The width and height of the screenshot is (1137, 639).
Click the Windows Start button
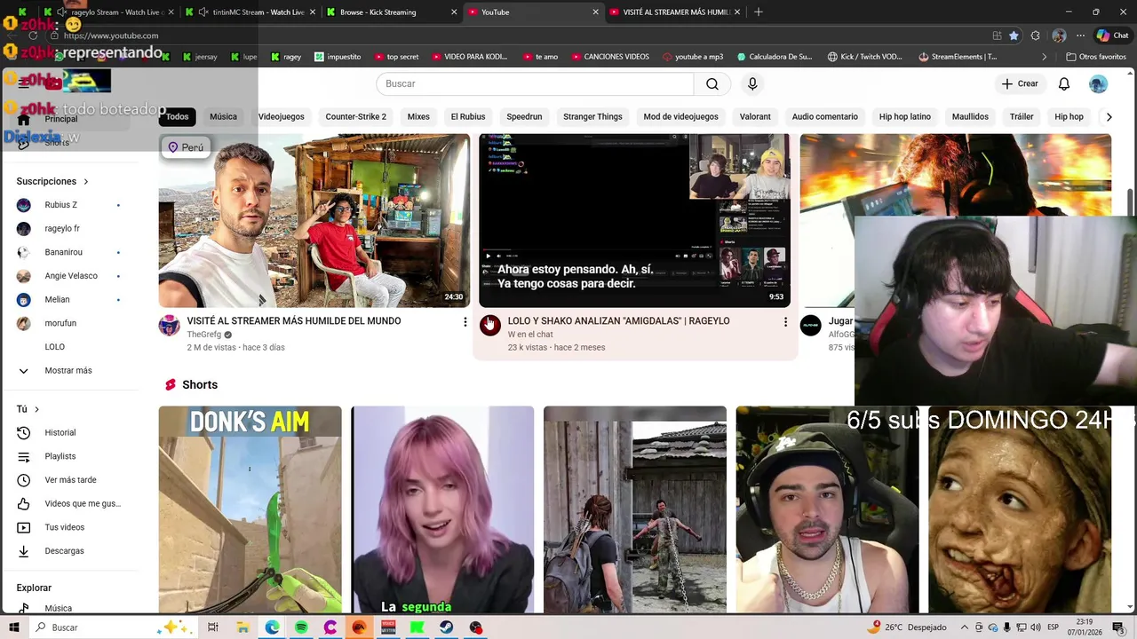(x=13, y=627)
